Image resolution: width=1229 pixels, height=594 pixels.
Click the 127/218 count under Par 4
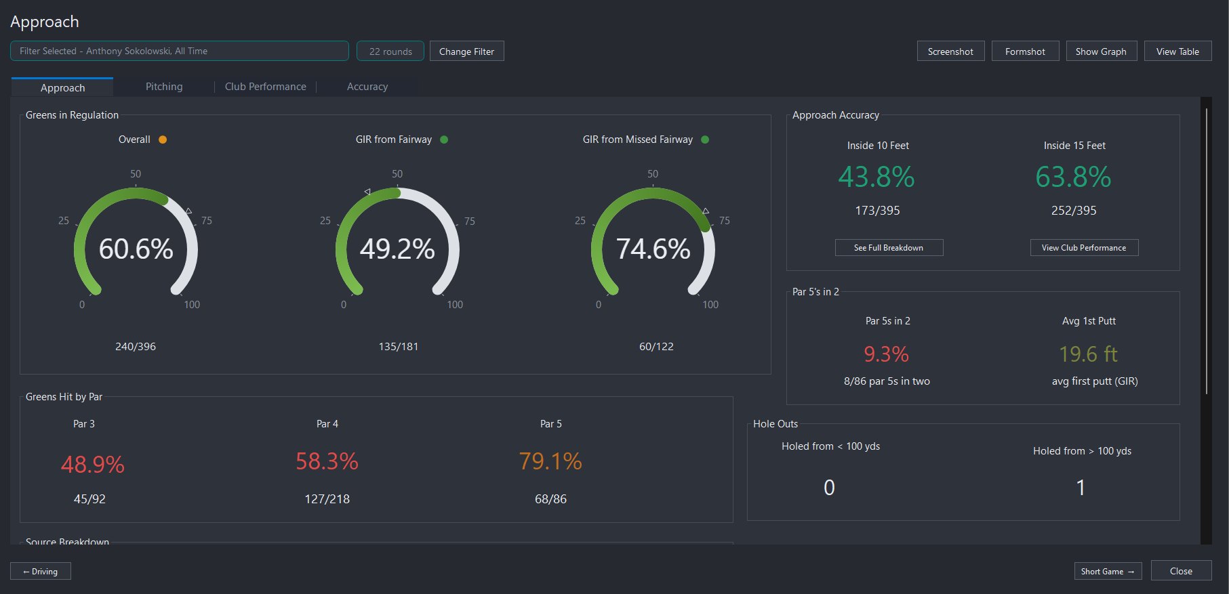327,499
